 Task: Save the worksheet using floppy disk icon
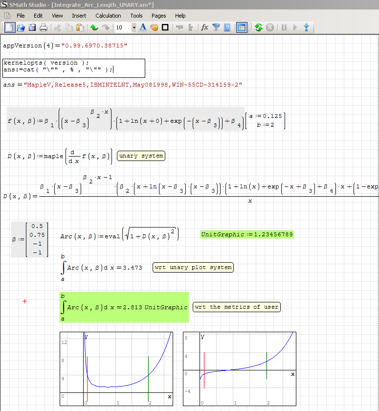point(32,27)
